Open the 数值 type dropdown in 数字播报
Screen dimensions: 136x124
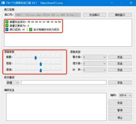13,83
